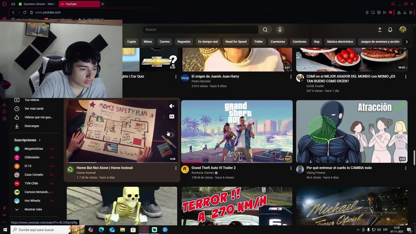This screenshot has height=234, width=416.
Task: Open the YouTube upload/create icon
Action: [x=380, y=30]
